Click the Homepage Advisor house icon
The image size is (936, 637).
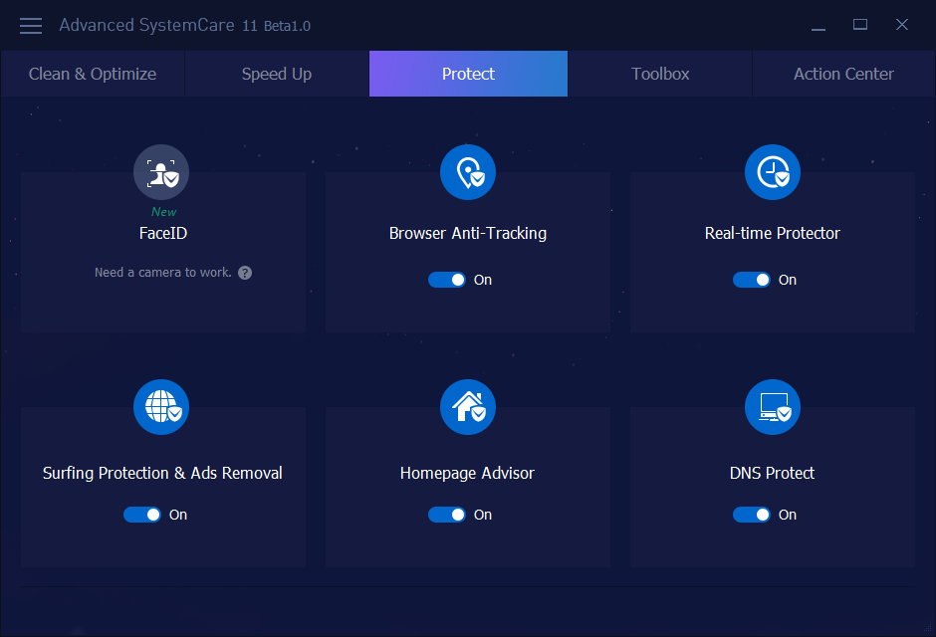pyautogui.click(x=468, y=407)
